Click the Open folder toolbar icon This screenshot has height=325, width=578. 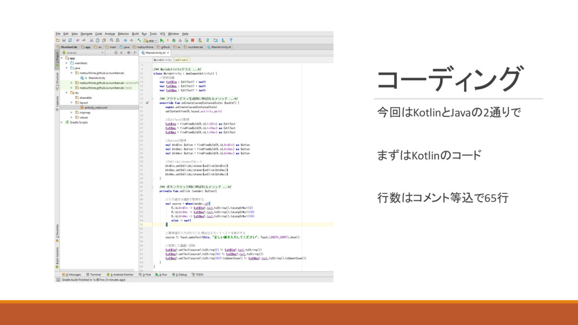pyautogui.click(x=58, y=40)
